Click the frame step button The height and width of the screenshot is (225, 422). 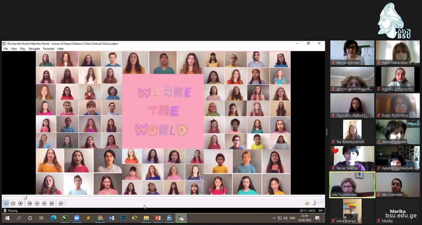click(x=61, y=203)
